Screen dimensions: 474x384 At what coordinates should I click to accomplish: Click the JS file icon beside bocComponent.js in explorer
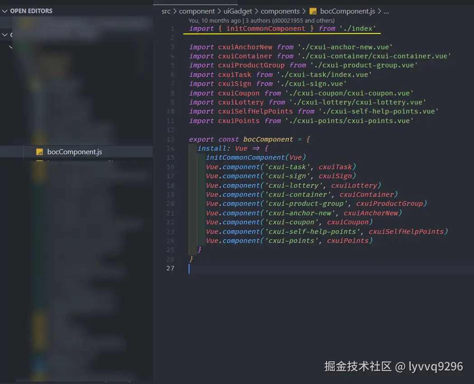(40, 152)
